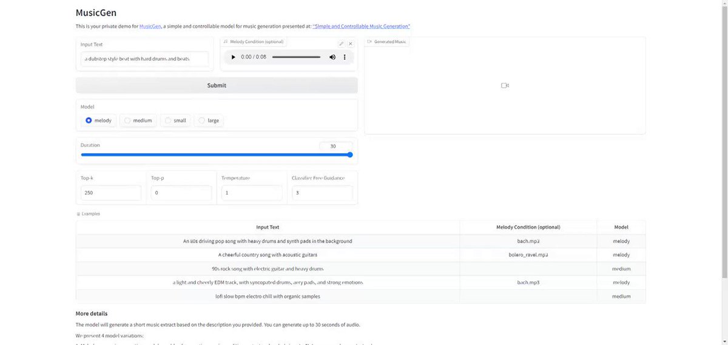Open the audio player three-dot menu
Image resolution: width=728 pixels, height=345 pixels.
pyautogui.click(x=345, y=57)
